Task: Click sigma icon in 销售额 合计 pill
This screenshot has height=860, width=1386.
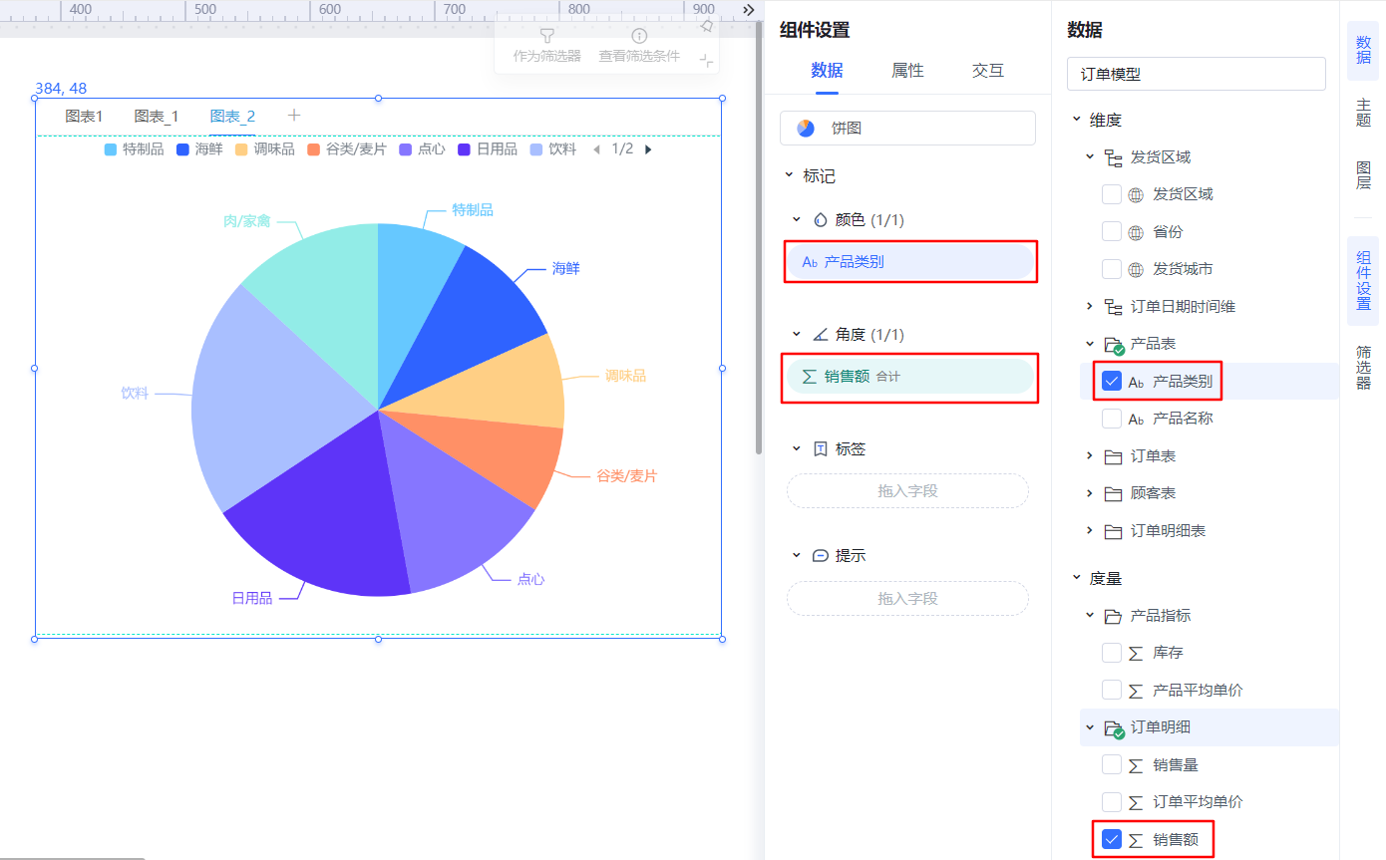Action: [810, 377]
